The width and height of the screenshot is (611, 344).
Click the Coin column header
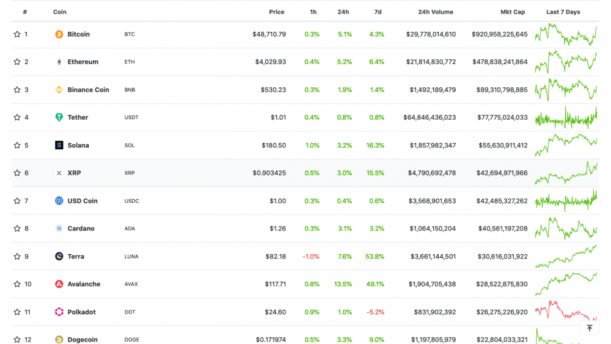[60, 12]
